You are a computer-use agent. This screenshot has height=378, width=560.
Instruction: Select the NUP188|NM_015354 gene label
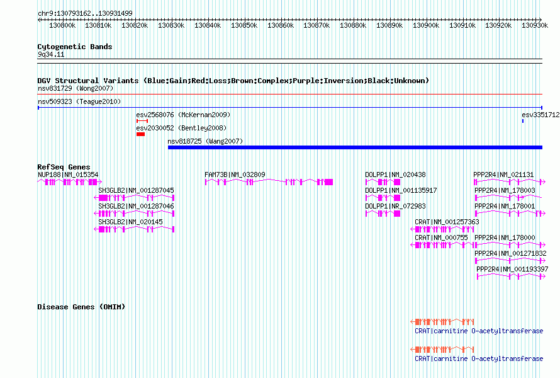coord(68,175)
